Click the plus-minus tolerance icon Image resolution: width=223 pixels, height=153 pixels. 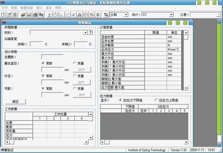(49, 15)
